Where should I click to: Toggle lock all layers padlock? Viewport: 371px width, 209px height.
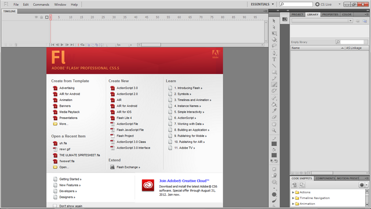pyautogui.click(x=41, y=17)
